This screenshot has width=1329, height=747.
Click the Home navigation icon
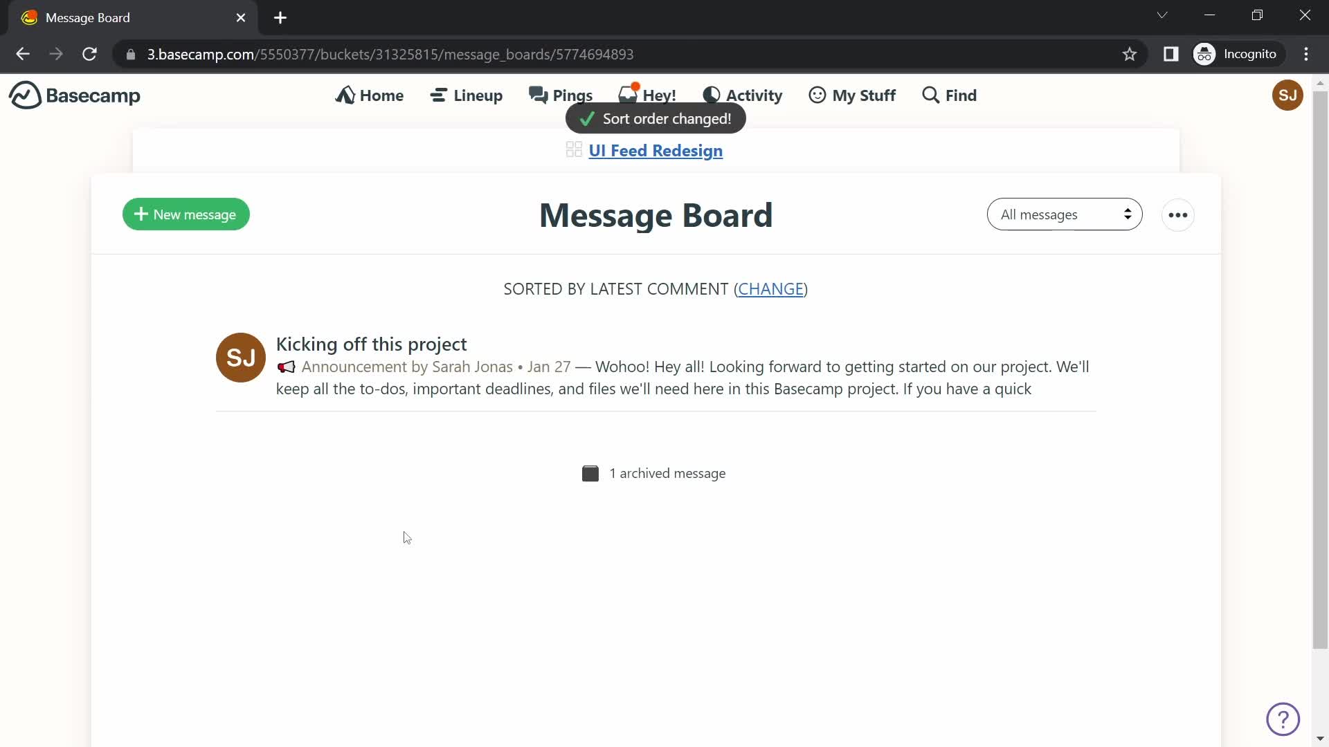coord(345,94)
